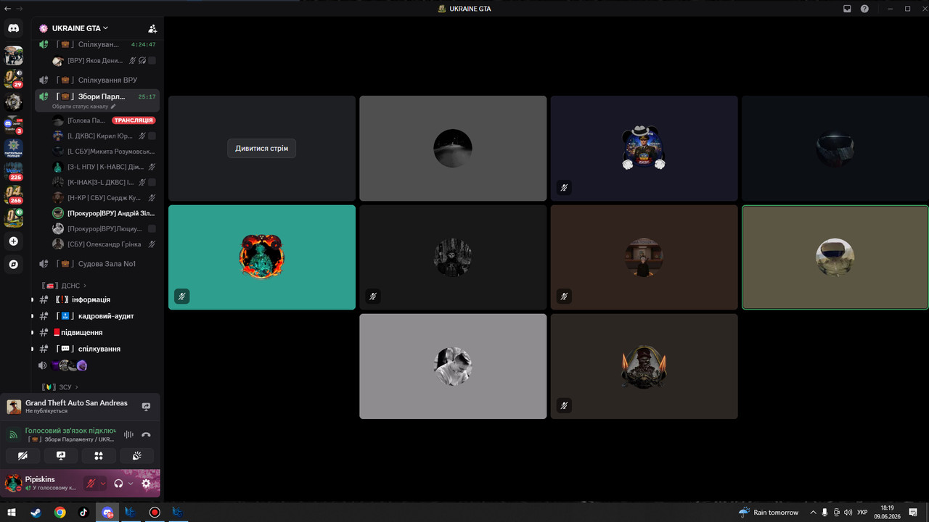
Task: Open Rain tomorrow weather widget
Action: [x=769, y=512]
